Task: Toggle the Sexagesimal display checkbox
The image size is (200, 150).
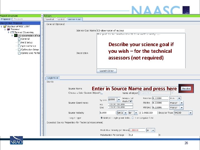Action: (131, 101)
